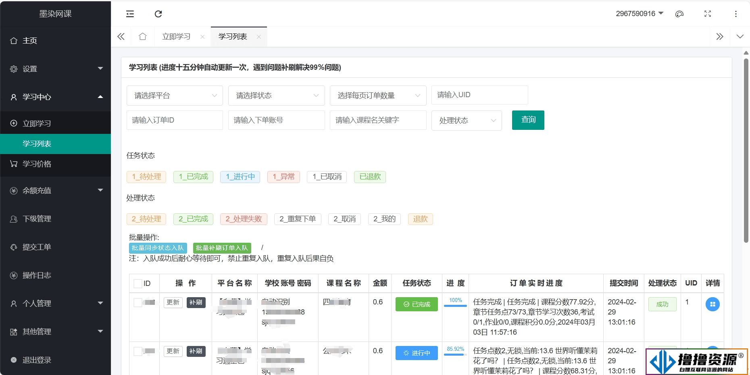Focus the 请输入订单ID input field
Viewport: 750px width, 375px height.
pyautogui.click(x=175, y=120)
